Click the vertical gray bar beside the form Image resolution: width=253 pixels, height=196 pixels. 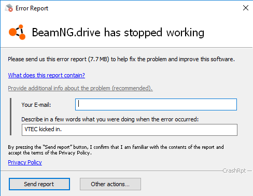[11, 117]
